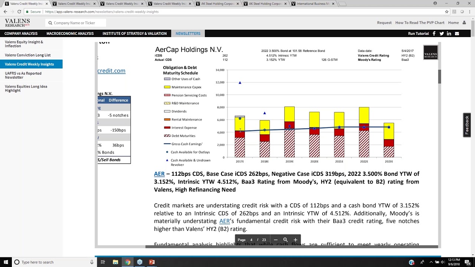Viewport: 475px width, 267px height.
Task: Bookmark page with the star icon
Action: (x=447, y=11)
